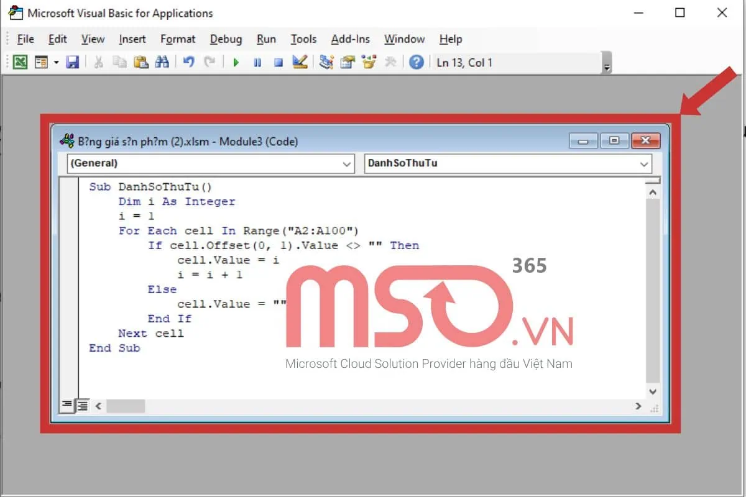The height and width of the screenshot is (497, 746).
Task: Click the View Microsoft Excel icon
Action: pyautogui.click(x=20, y=62)
